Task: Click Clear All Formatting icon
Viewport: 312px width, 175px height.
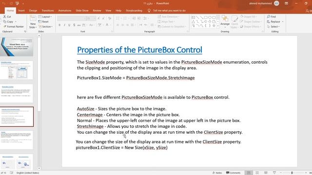Action: 110,18
